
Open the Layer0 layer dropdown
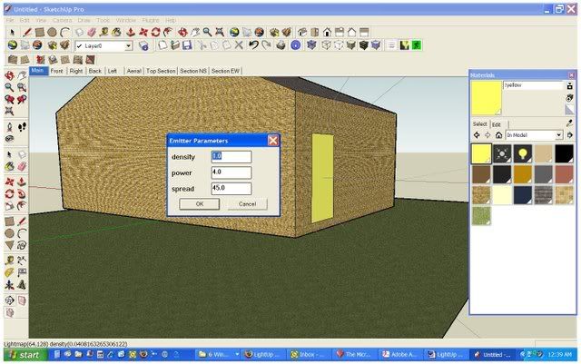click(x=128, y=45)
